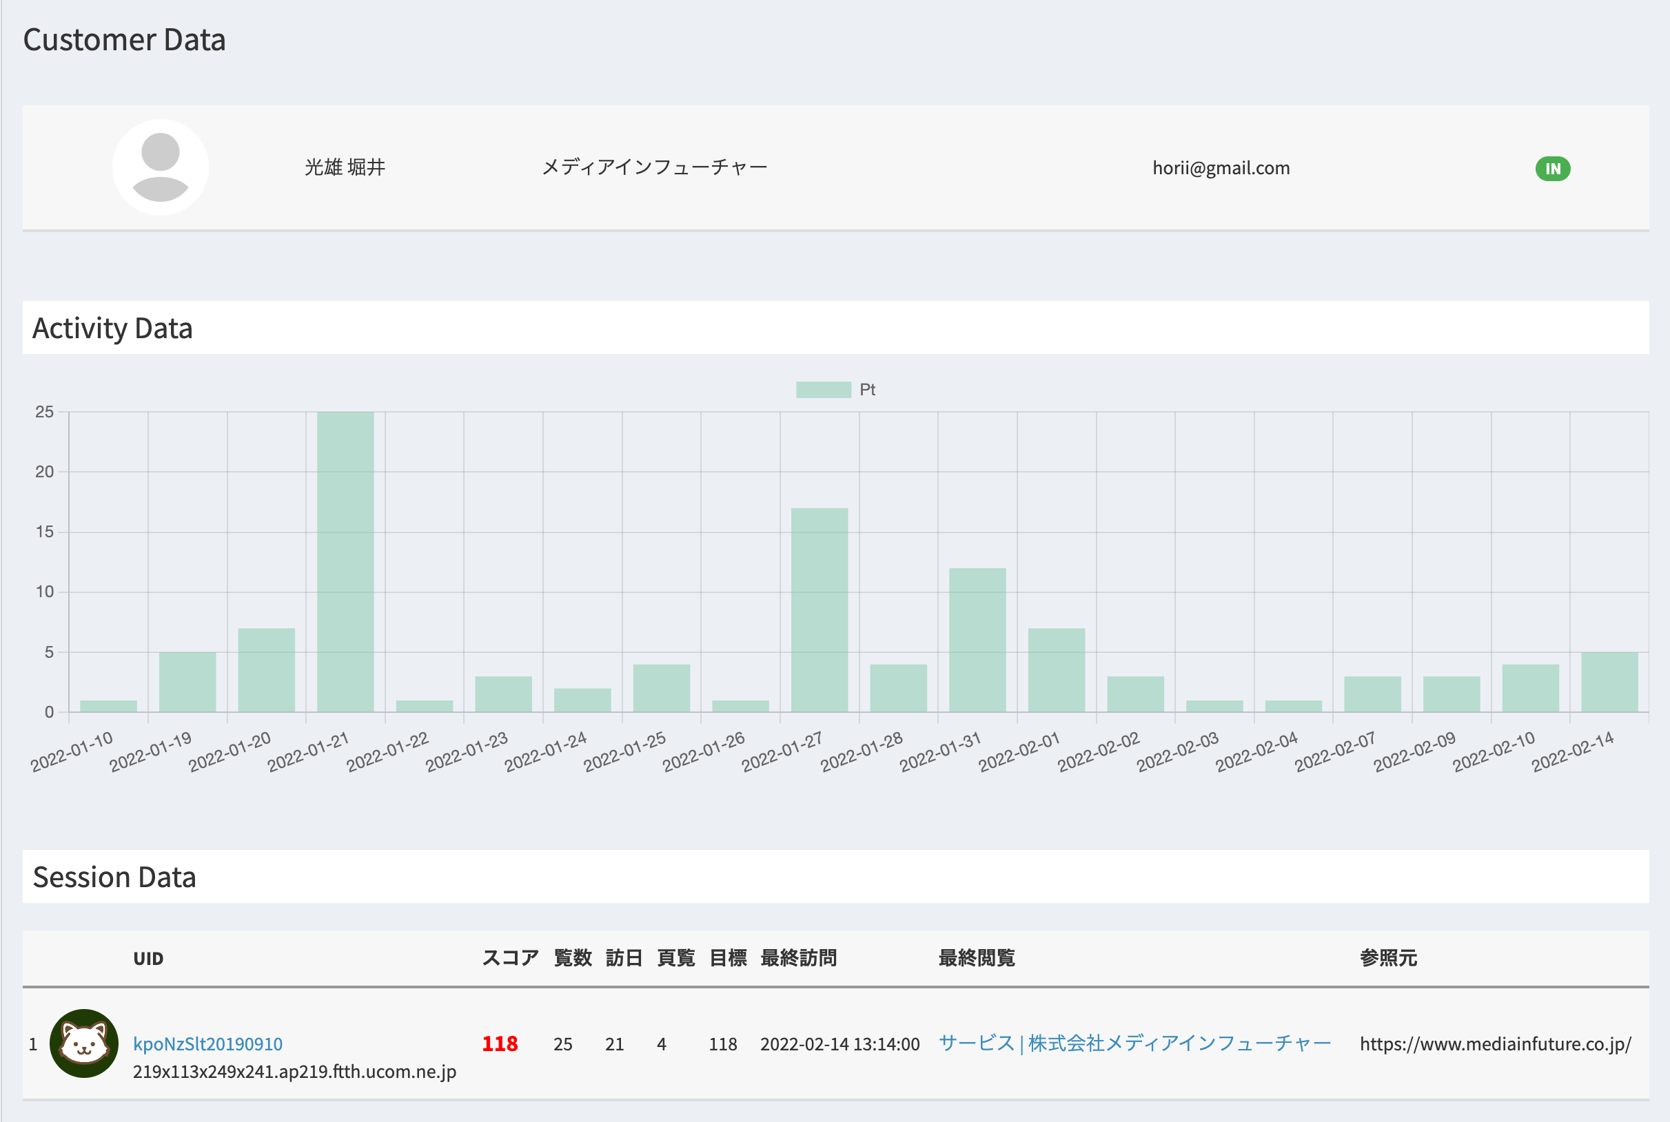Image resolution: width=1670 pixels, height=1122 pixels.
Task: Click the 2022-01-21 tallest chart bar
Action: (345, 562)
